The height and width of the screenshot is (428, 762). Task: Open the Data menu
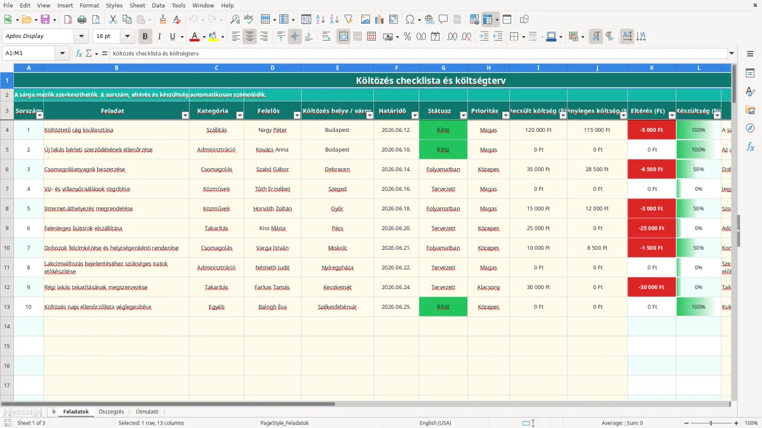tap(158, 5)
